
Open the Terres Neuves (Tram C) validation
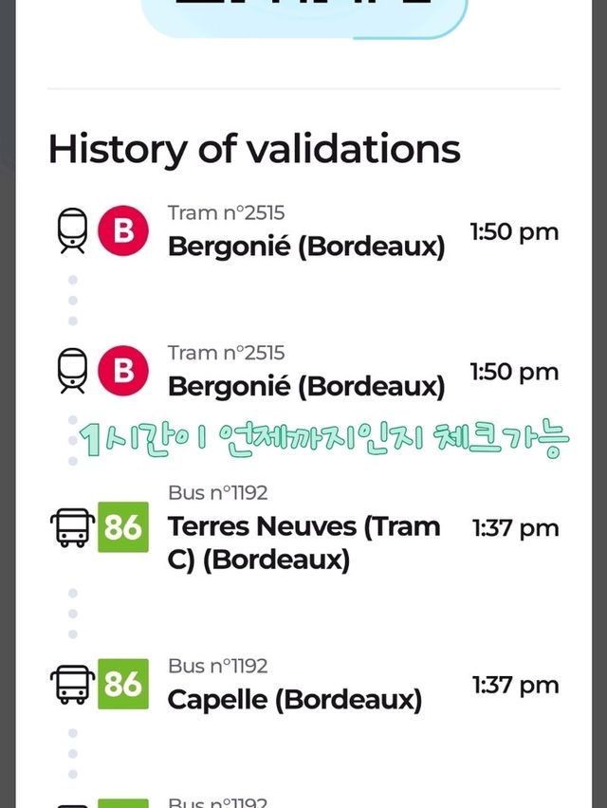(x=303, y=542)
